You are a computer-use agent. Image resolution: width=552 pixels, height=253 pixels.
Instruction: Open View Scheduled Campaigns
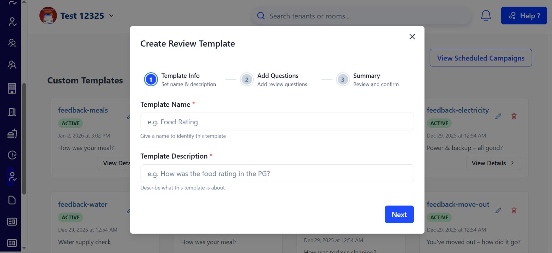pos(480,58)
